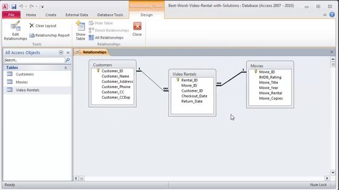Screen dimensions: 339x190
Task: Click the search magnifier icon
Action: (68, 60)
